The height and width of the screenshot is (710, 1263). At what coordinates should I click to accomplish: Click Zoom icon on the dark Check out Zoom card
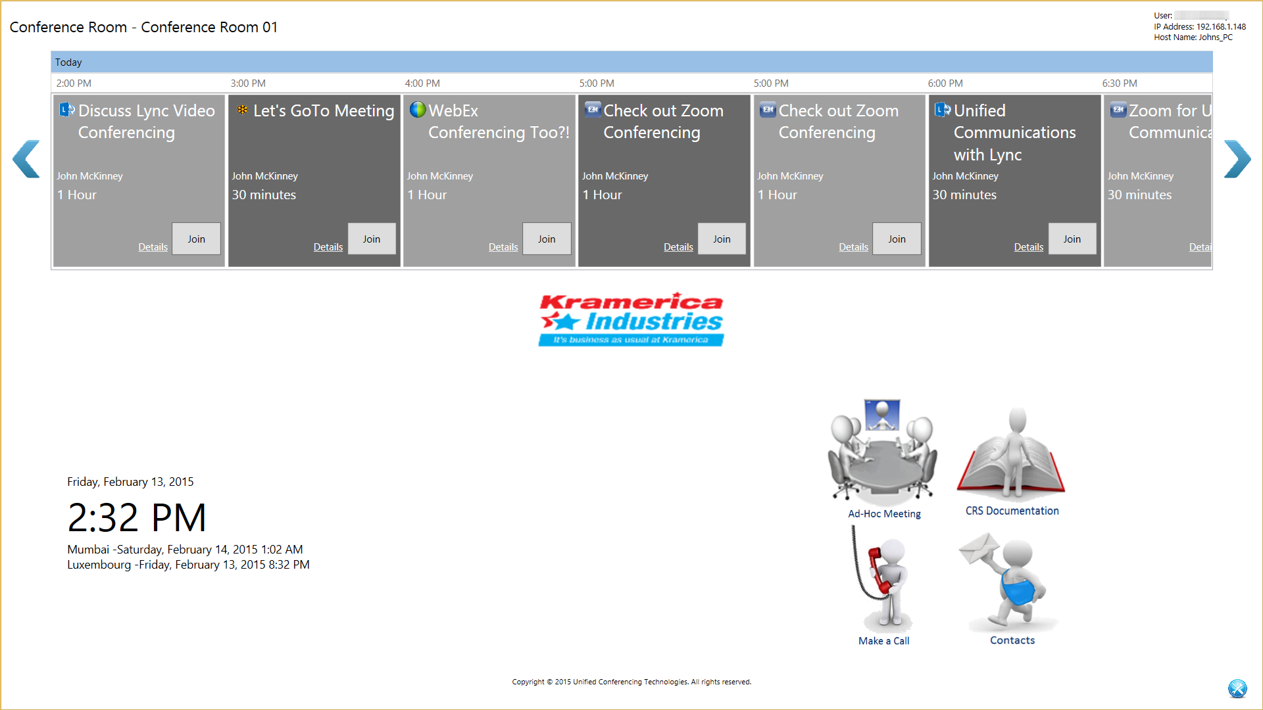point(593,110)
